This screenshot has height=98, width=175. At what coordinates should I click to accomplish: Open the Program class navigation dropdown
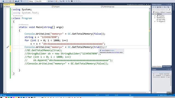[77, 7]
